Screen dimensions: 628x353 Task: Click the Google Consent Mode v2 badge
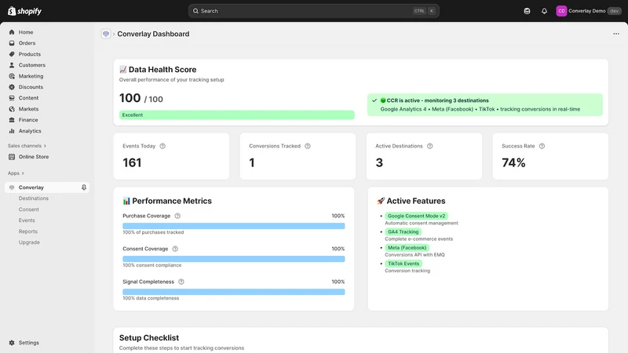(x=416, y=216)
